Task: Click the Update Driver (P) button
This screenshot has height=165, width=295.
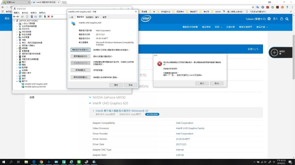Action: (x=80, y=56)
